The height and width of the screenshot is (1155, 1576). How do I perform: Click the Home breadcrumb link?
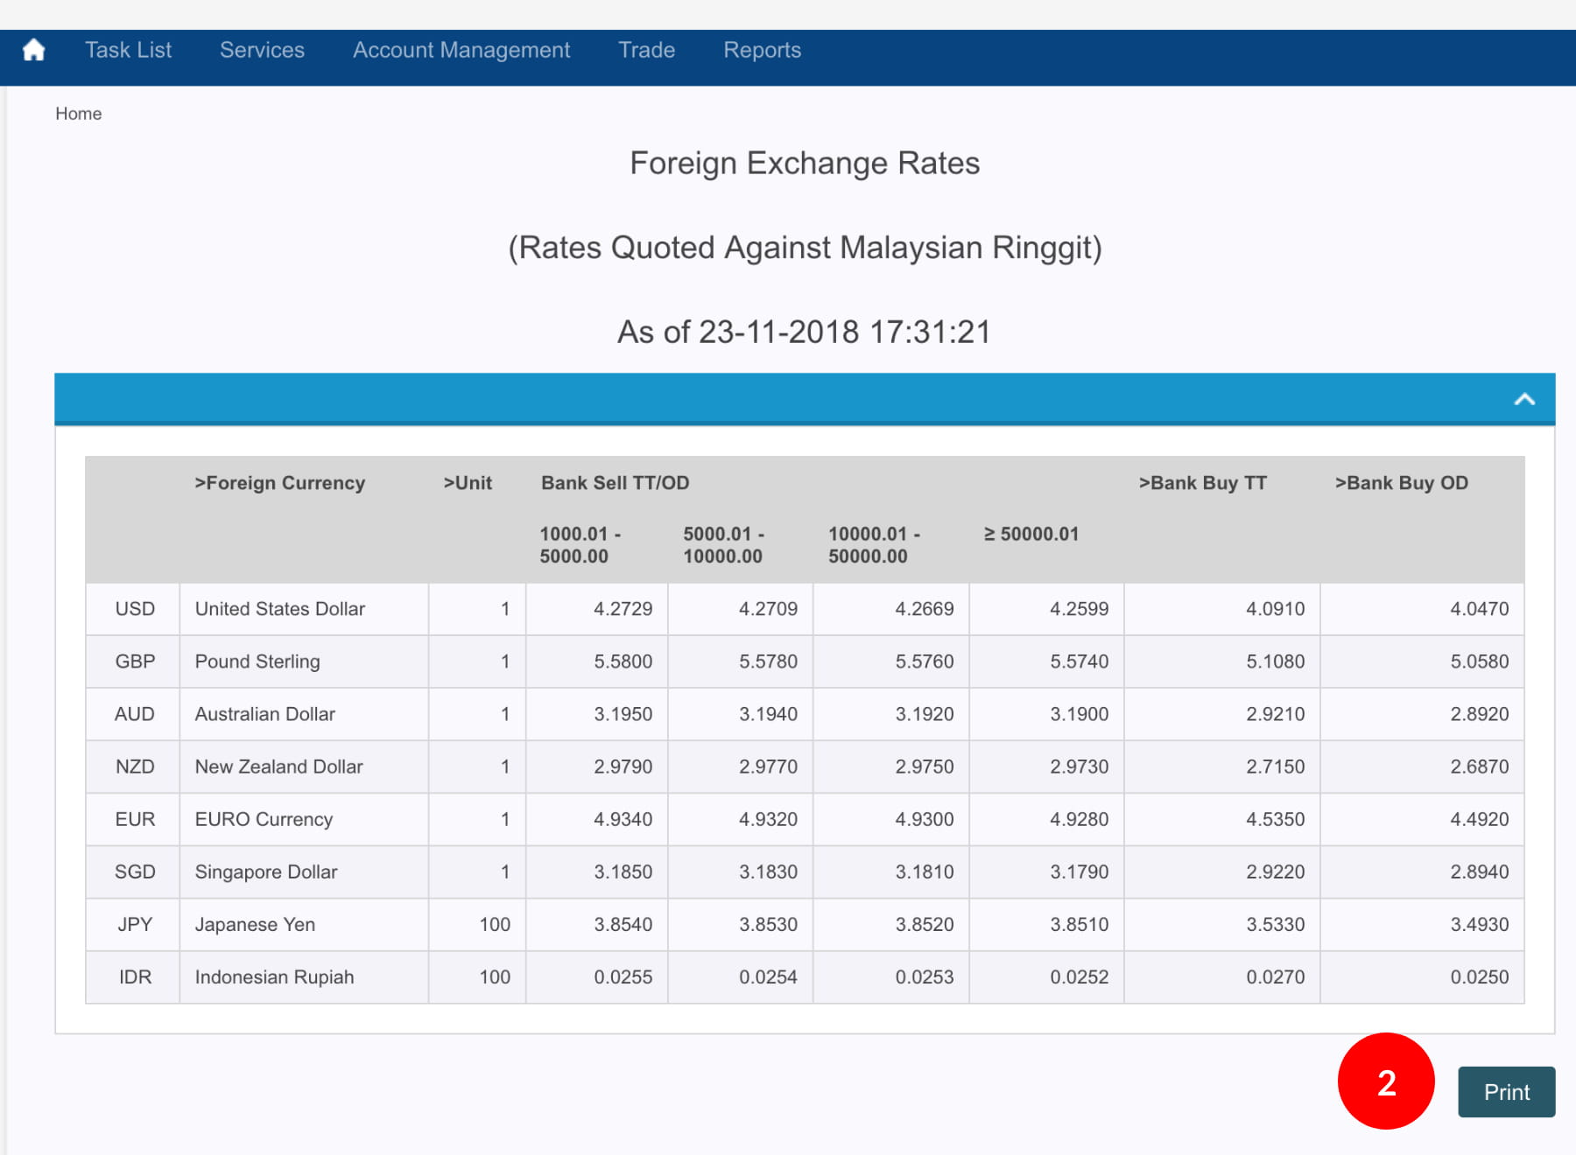click(x=78, y=114)
